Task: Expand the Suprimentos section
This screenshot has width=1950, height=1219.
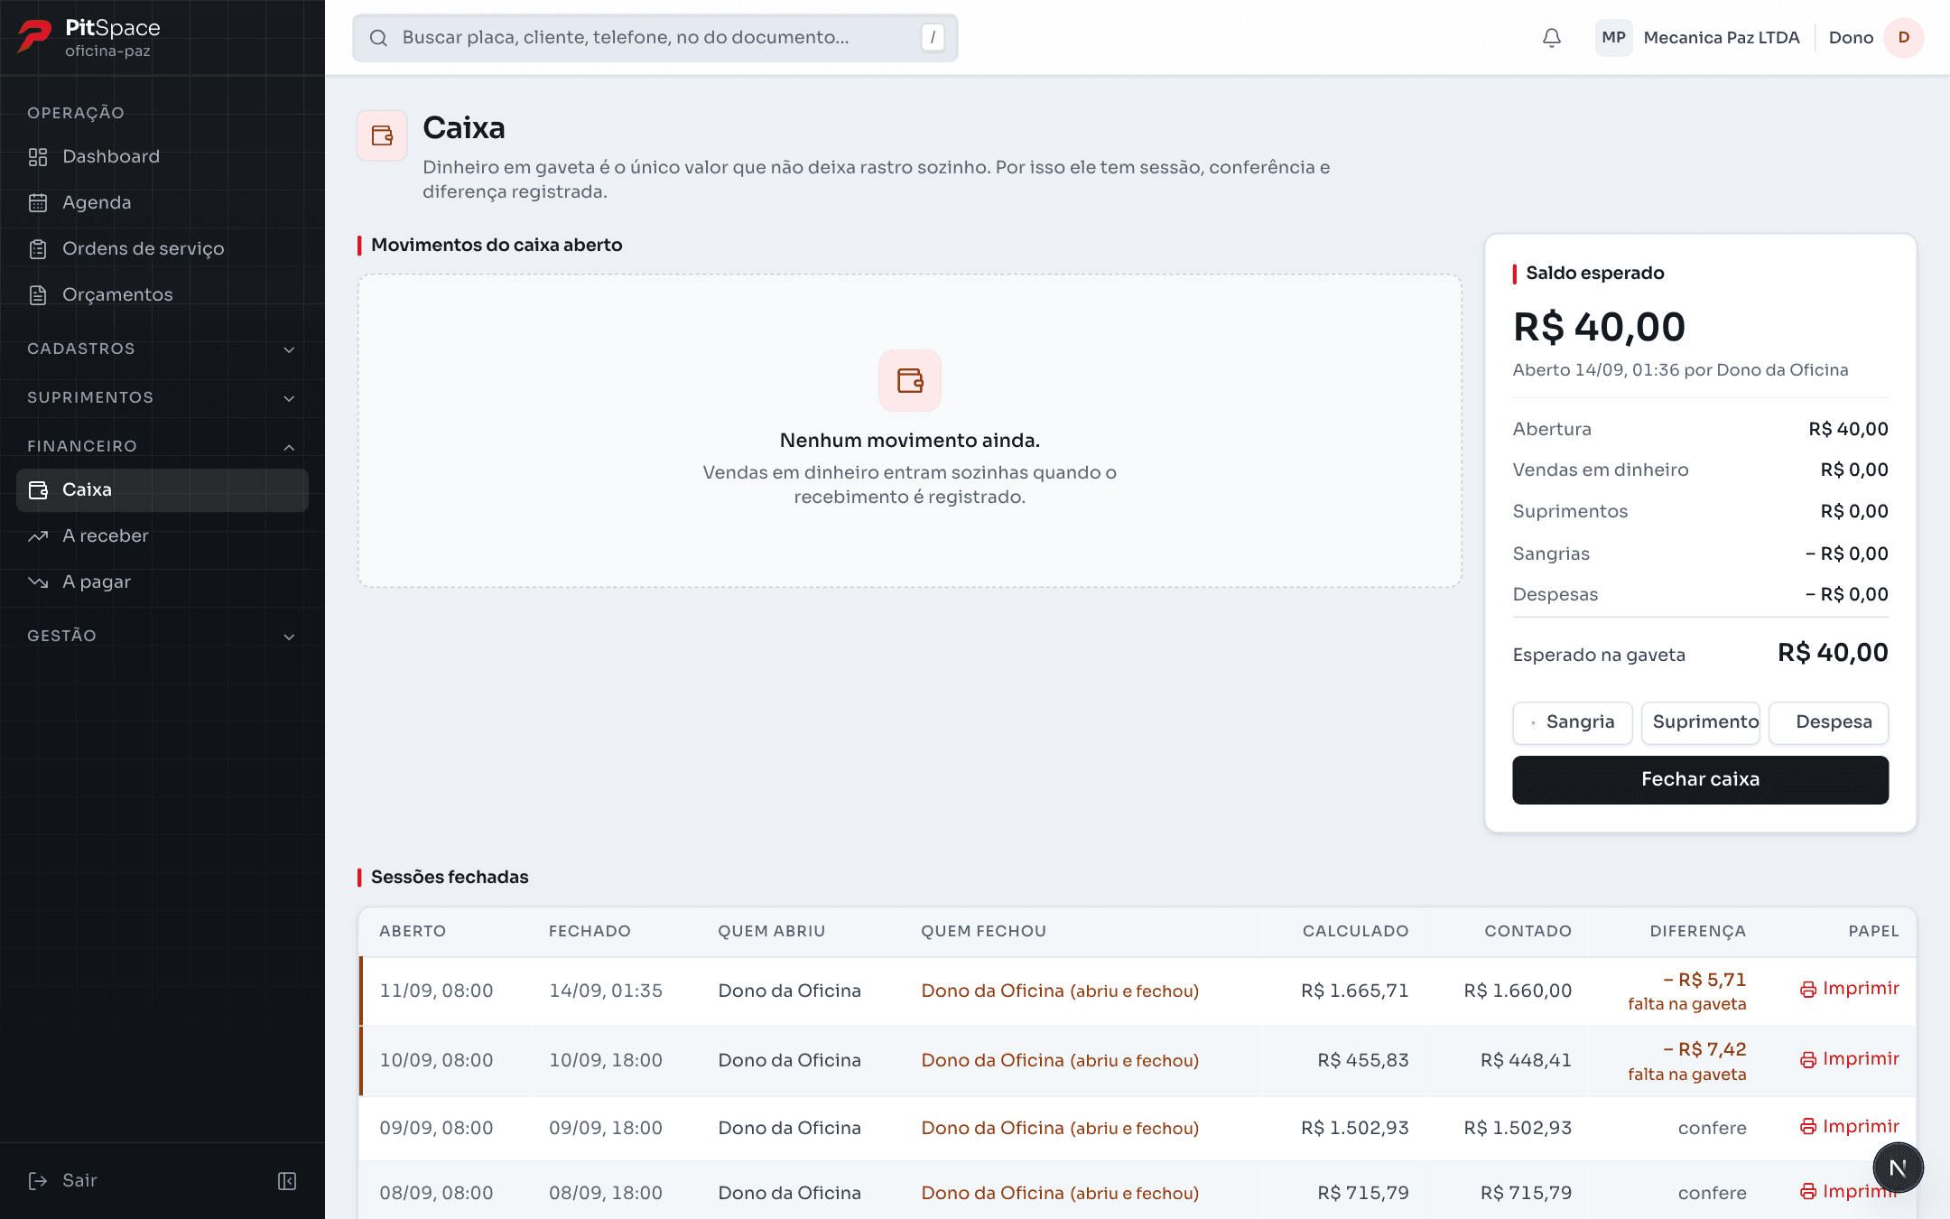Action: [162, 398]
